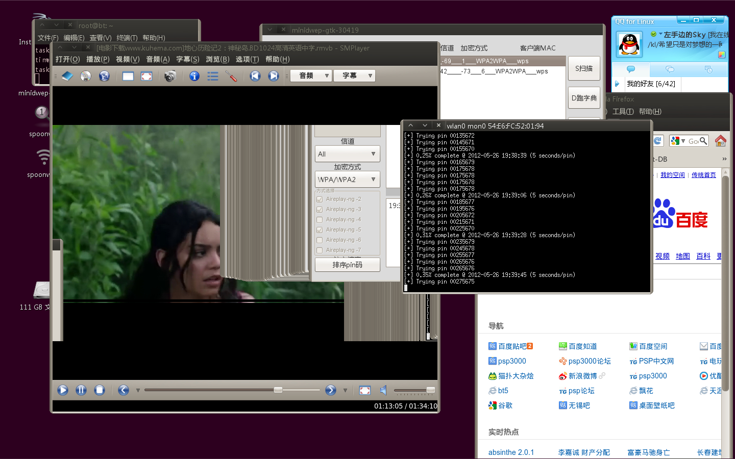Open the QQ online status dropdown arrow

point(660,34)
